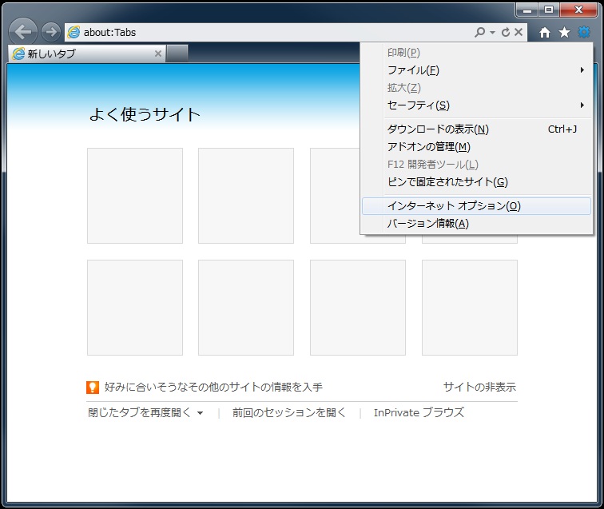Viewport: 604px width, 509px height.
Task: Click the Forward navigation arrow button
Action: click(x=50, y=32)
